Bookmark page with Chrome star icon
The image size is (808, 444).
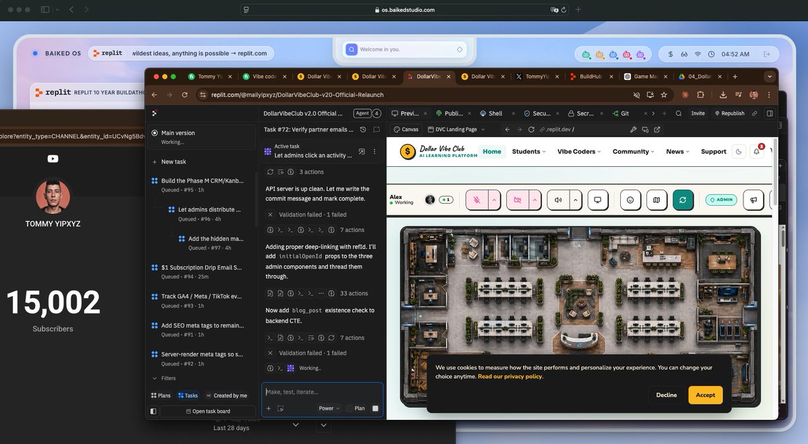tap(665, 95)
